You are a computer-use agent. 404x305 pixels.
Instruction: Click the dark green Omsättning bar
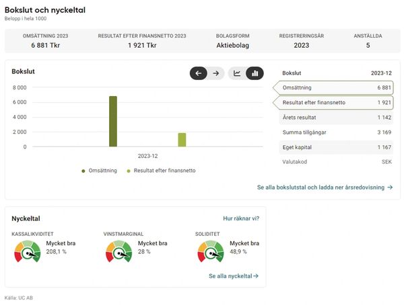(x=113, y=122)
